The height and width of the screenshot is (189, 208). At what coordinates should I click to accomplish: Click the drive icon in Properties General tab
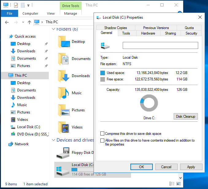pos(105,46)
